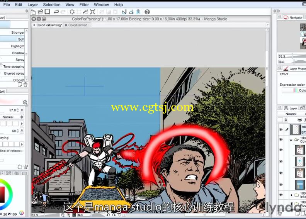Toggle eye of blue sky layer
The image size is (306, 219).
(x=281, y=185)
